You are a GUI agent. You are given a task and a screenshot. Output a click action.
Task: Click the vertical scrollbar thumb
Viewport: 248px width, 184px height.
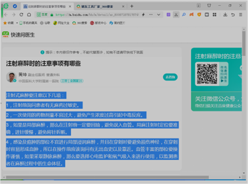pos(243,44)
